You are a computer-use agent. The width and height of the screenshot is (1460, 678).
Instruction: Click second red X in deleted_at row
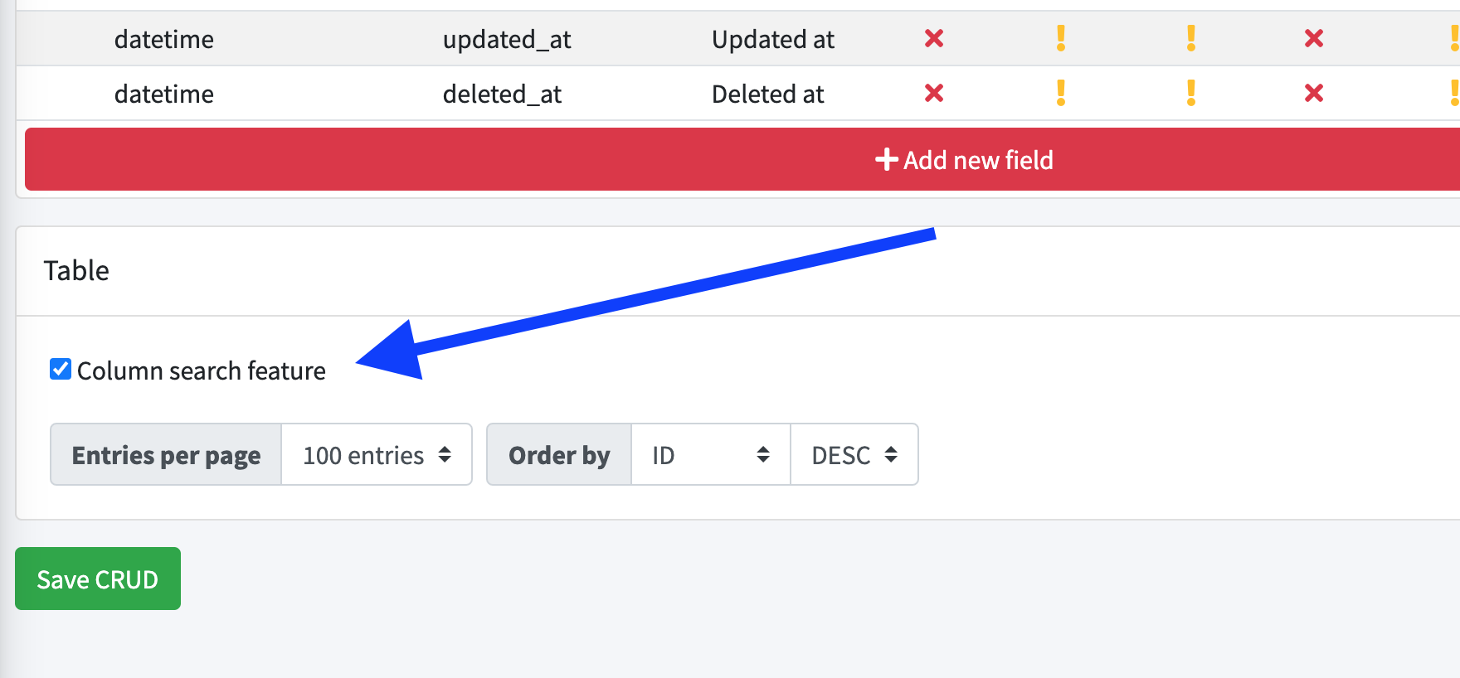coord(1314,93)
